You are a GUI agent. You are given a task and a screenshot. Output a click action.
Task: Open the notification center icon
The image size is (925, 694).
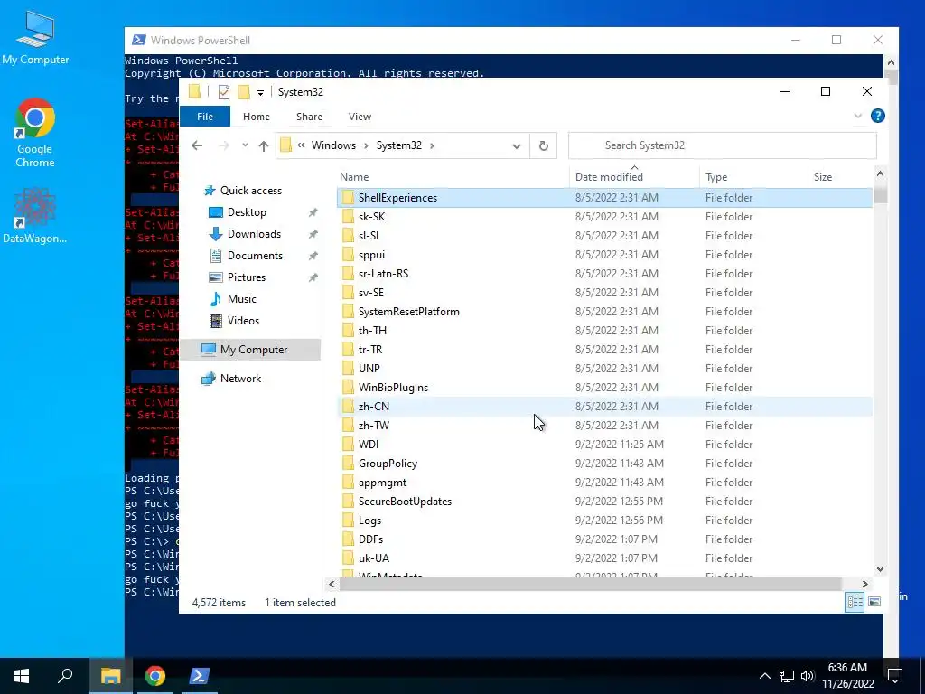coord(895,676)
